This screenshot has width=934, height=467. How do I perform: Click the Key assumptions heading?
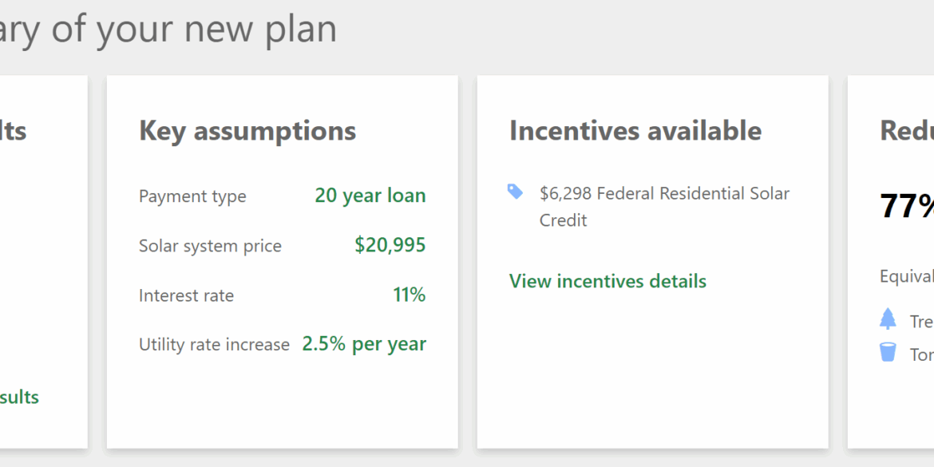pyautogui.click(x=247, y=130)
